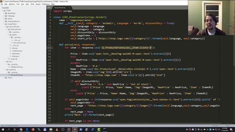This screenshot has width=235, height=132.
Task: Open the Project menu
Action: click(38, 4)
